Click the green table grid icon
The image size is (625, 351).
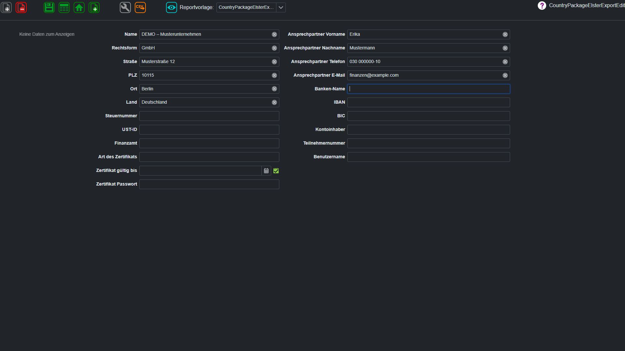[x=64, y=7]
